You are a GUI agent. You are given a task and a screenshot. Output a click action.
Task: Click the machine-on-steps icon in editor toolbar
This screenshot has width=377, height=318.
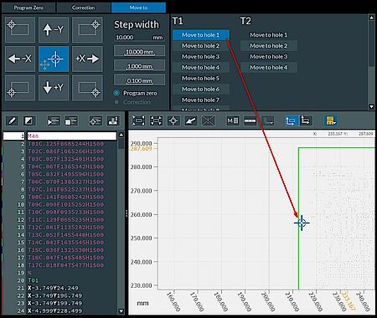click(113, 121)
